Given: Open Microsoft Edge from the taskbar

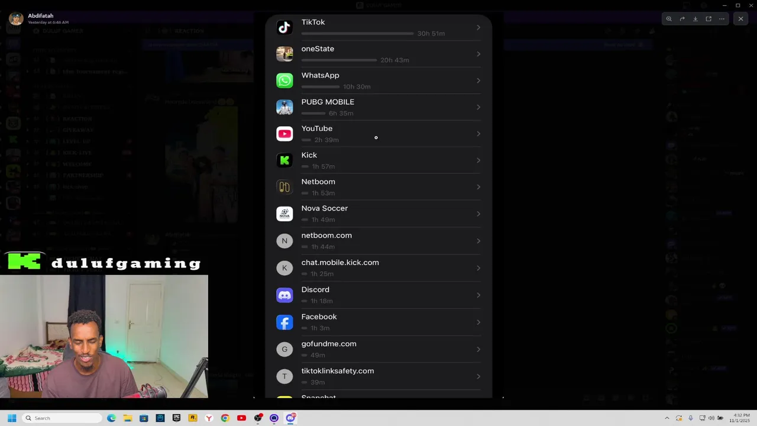Looking at the screenshot, I should coord(111,418).
